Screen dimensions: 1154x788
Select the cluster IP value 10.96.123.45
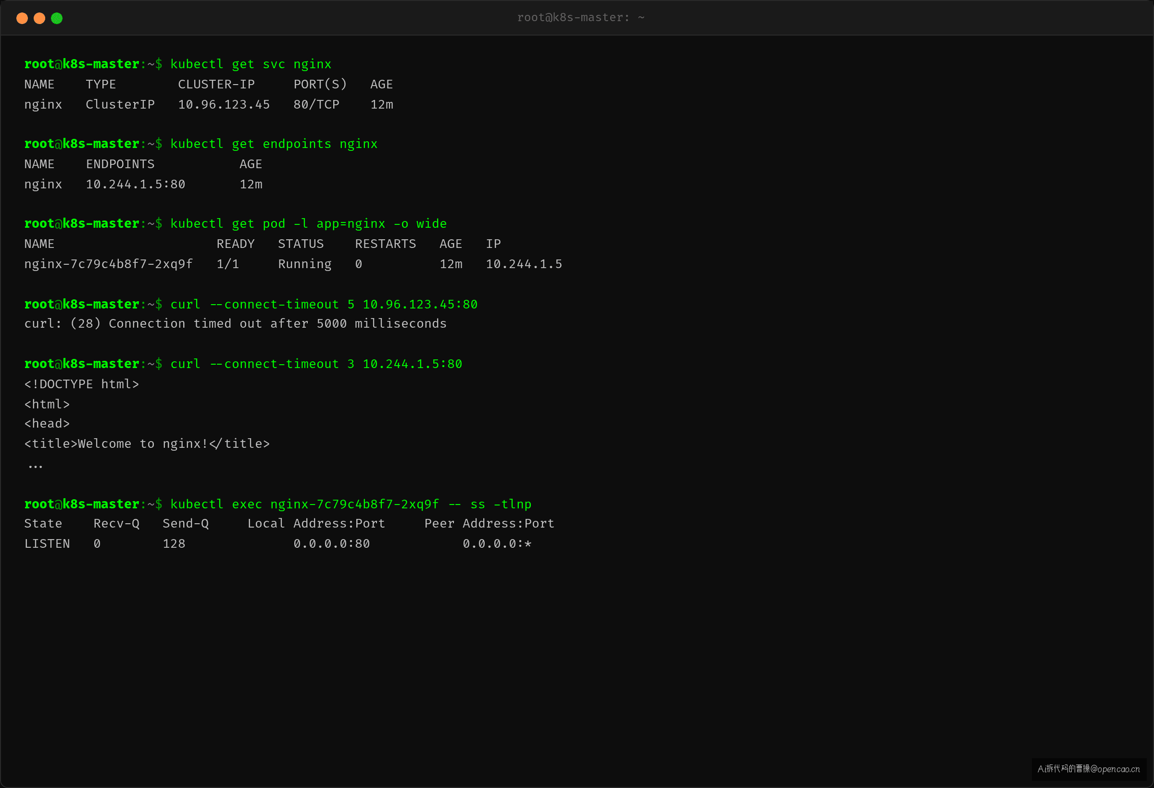click(x=224, y=105)
